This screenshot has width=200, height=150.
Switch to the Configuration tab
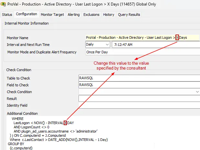26,14
